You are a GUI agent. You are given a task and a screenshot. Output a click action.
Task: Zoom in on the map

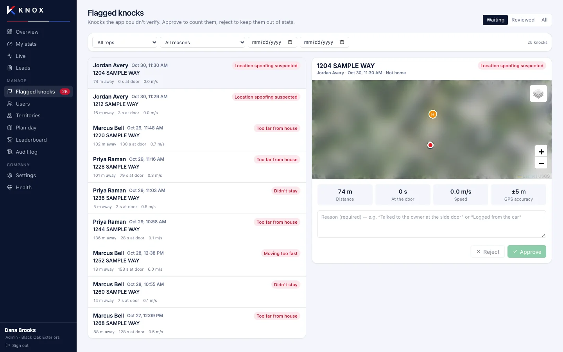coord(541,151)
